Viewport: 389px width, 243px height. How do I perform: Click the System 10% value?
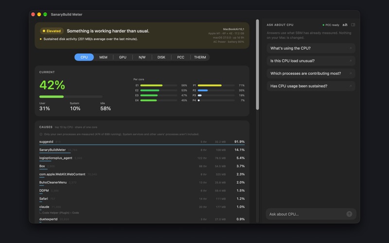75,108
